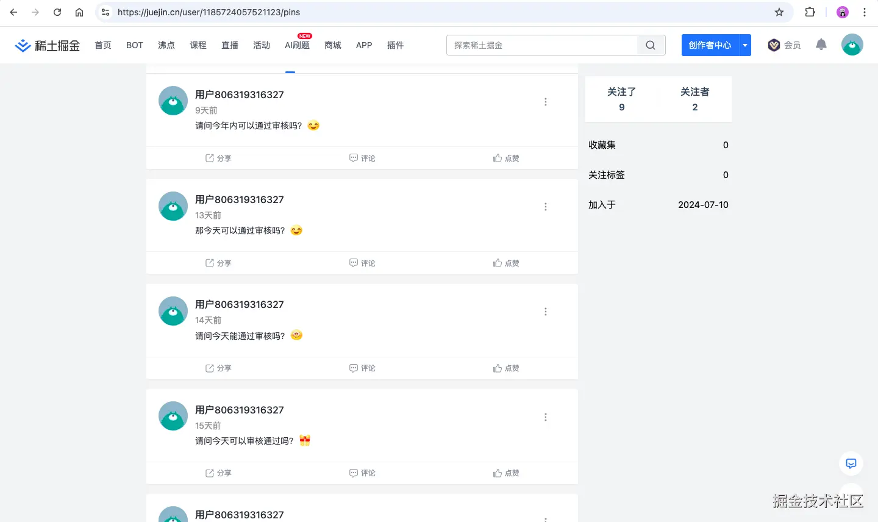Expand the 创作者中心 dropdown arrow
Viewport: 878px width, 522px height.
tap(744, 45)
